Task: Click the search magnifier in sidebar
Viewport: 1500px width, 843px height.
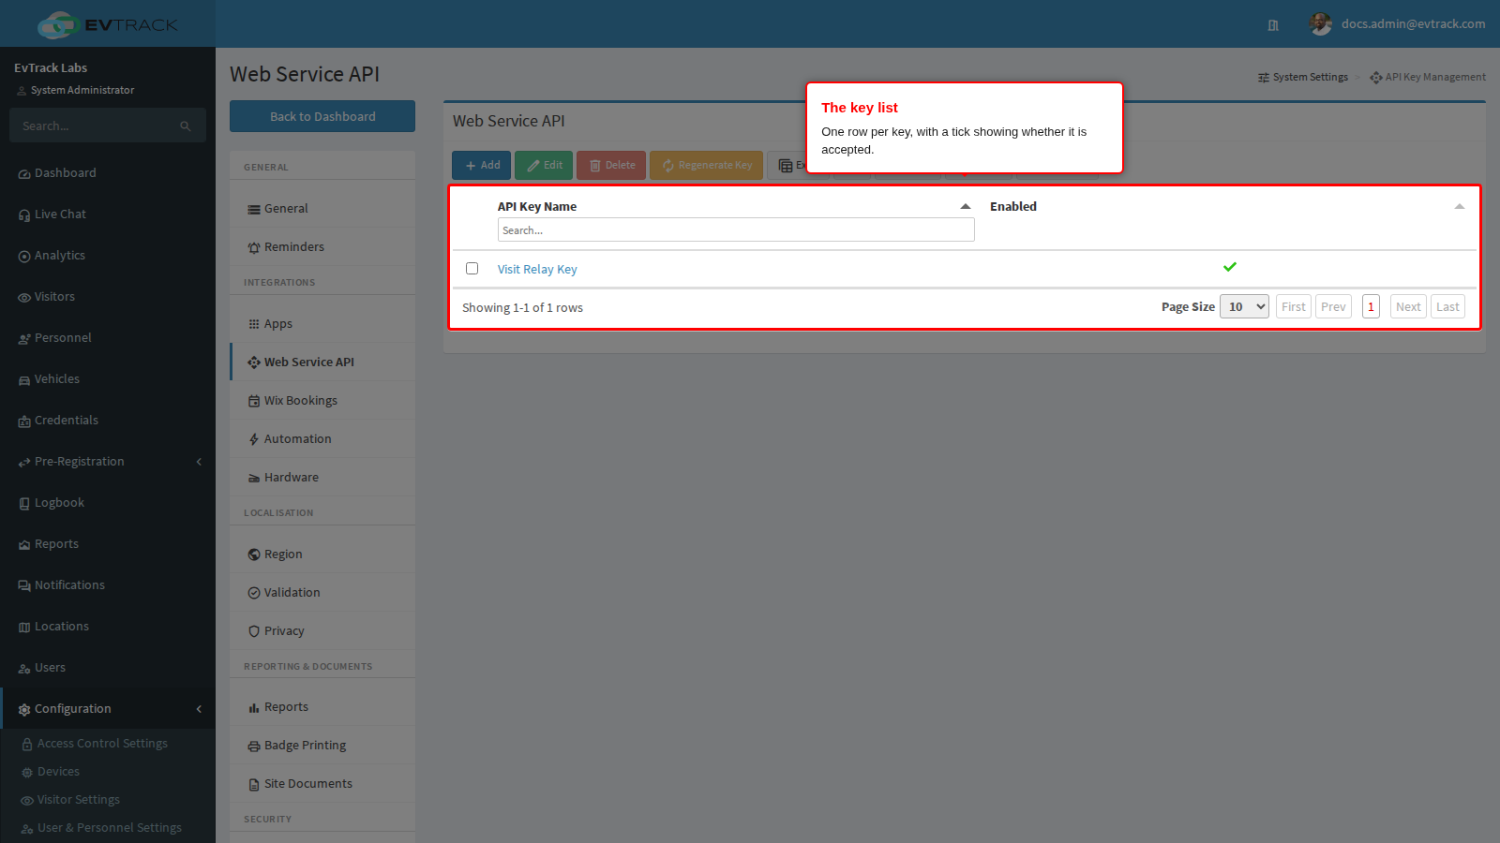Action: click(186, 126)
